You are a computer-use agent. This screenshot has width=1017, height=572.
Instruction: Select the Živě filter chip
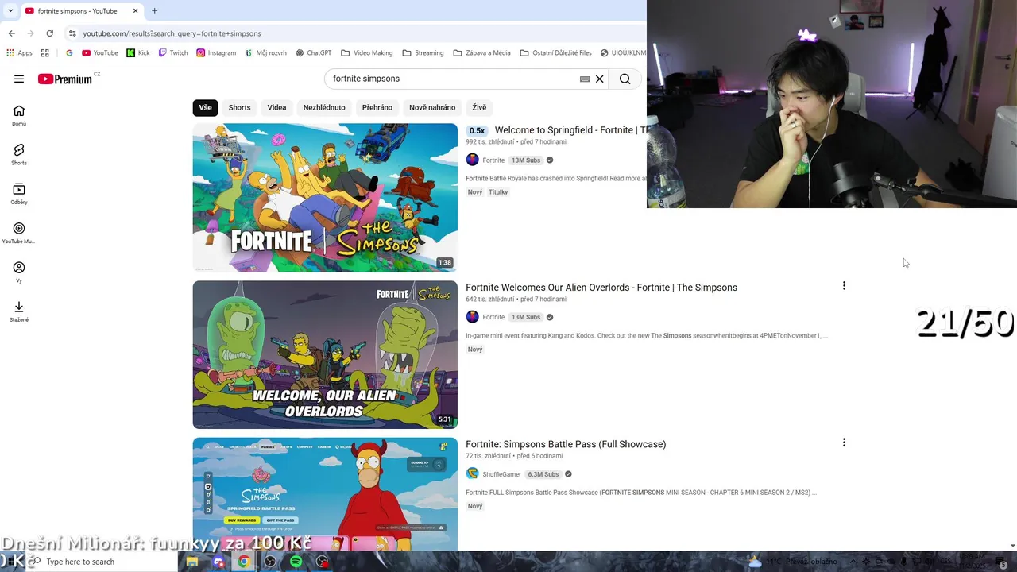point(479,107)
